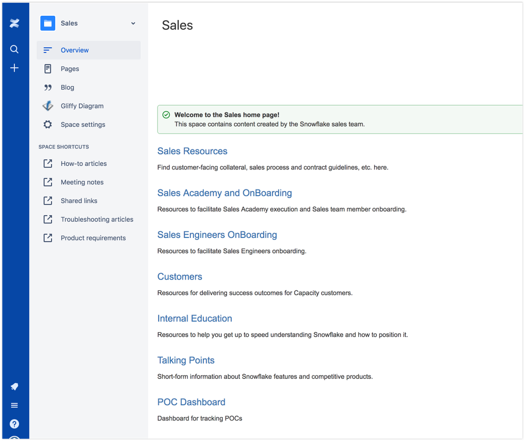Open Pages via its document icon
Viewport: 525px width, 441px height.
point(48,69)
